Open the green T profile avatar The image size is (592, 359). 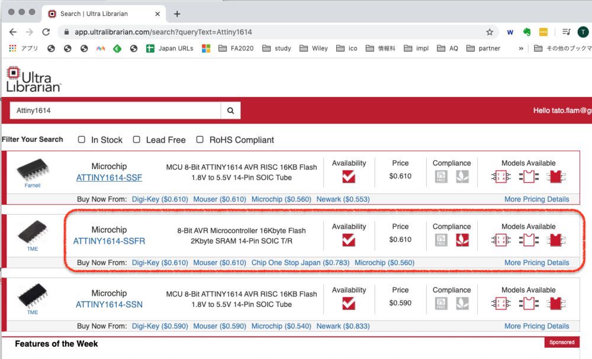583,32
